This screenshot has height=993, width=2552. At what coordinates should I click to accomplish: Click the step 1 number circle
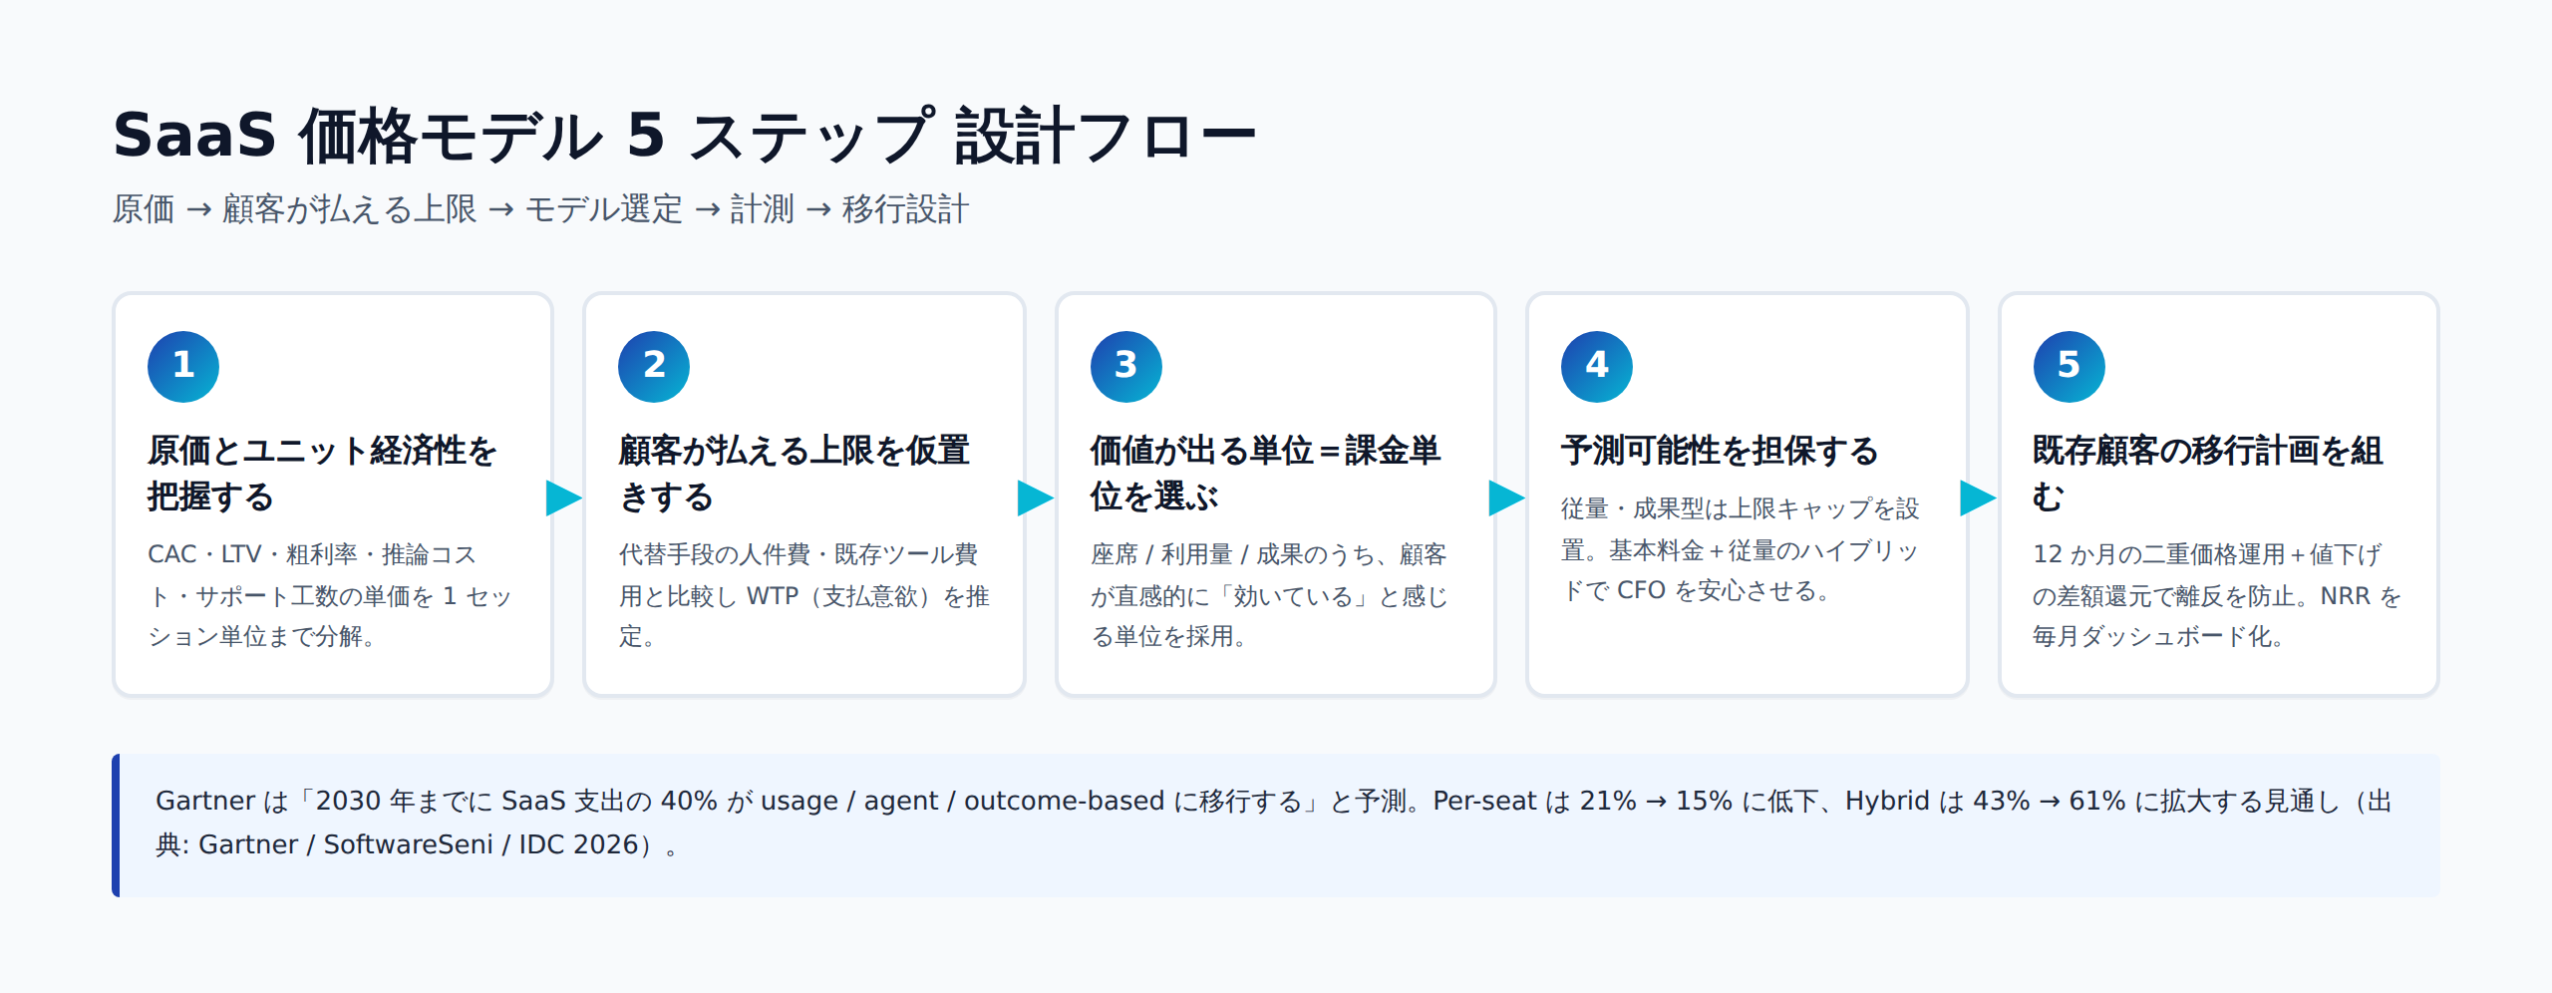183,366
